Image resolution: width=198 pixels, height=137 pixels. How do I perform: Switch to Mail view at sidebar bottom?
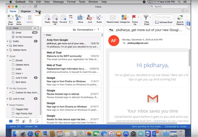11,121
